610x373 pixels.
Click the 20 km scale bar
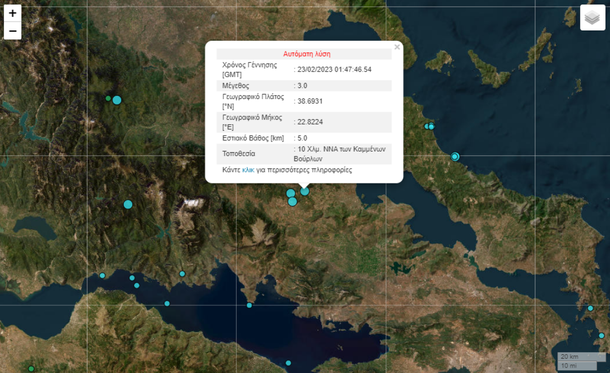pyautogui.click(x=582, y=357)
